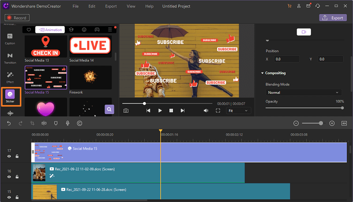This screenshot has width=353, height=202.
Task: Select the Firework sticker
Action: [90, 77]
